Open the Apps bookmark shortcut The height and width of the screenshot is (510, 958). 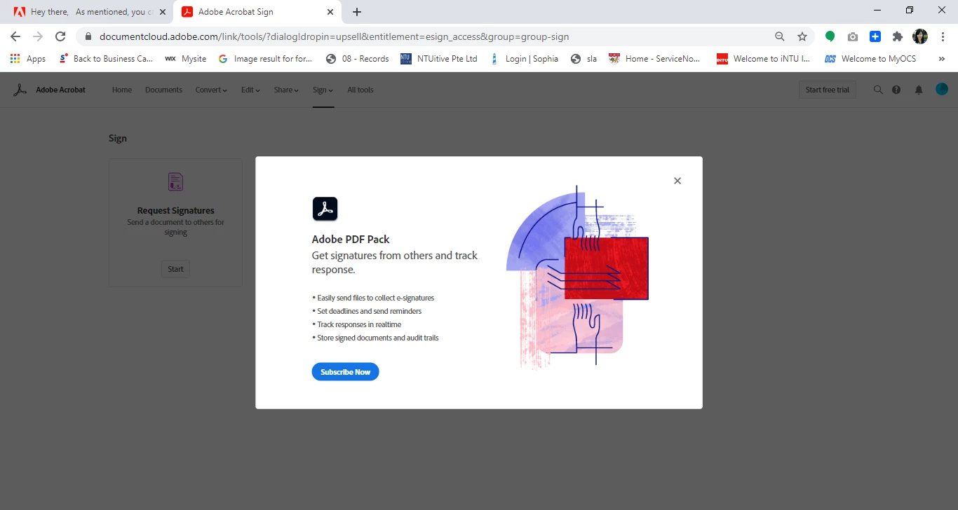(x=28, y=59)
